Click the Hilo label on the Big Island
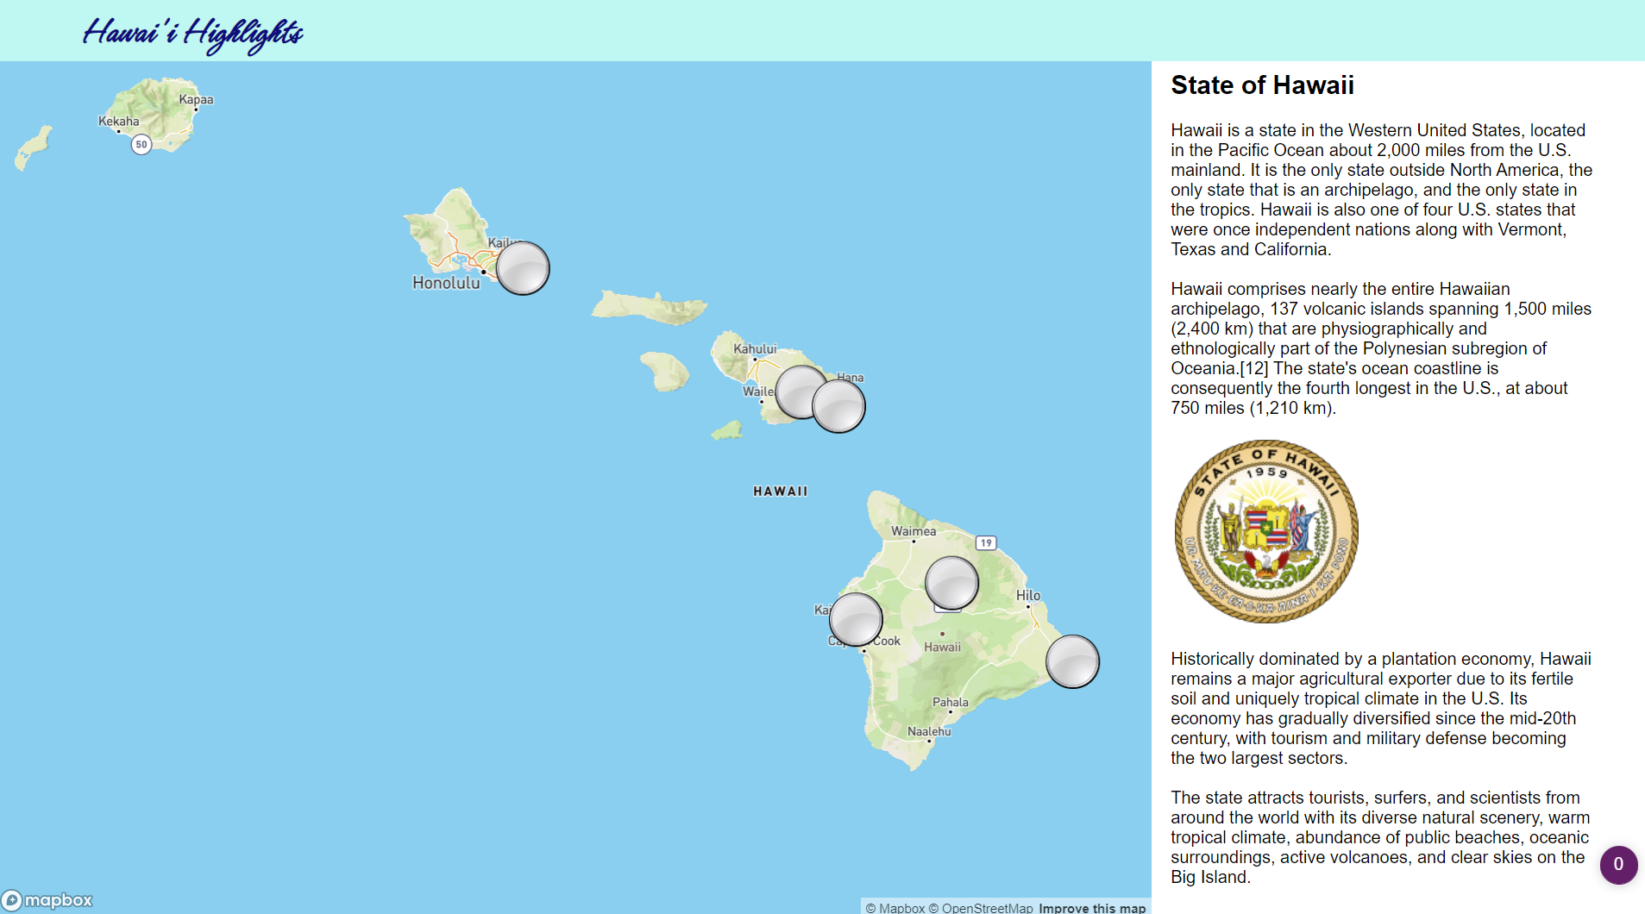 [1027, 595]
